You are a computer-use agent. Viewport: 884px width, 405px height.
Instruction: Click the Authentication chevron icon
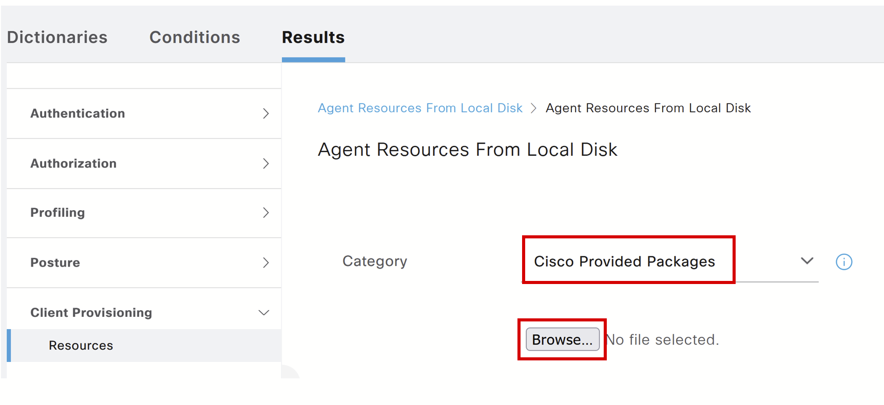pyautogui.click(x=266, y=113)
